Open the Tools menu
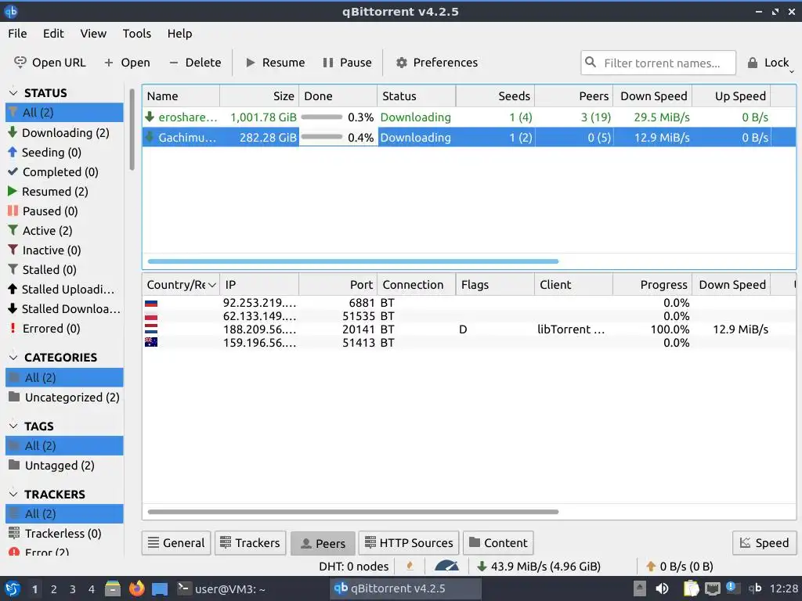This screenshot has height=601, width=802. point(136,33)
